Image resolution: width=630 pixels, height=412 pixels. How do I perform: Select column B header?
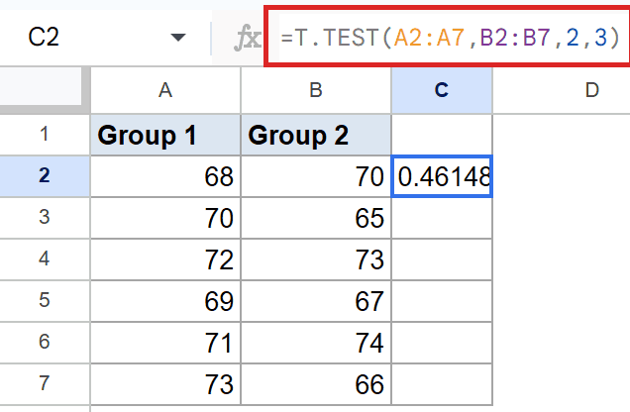pyautogui.click(x=316, y=90)
